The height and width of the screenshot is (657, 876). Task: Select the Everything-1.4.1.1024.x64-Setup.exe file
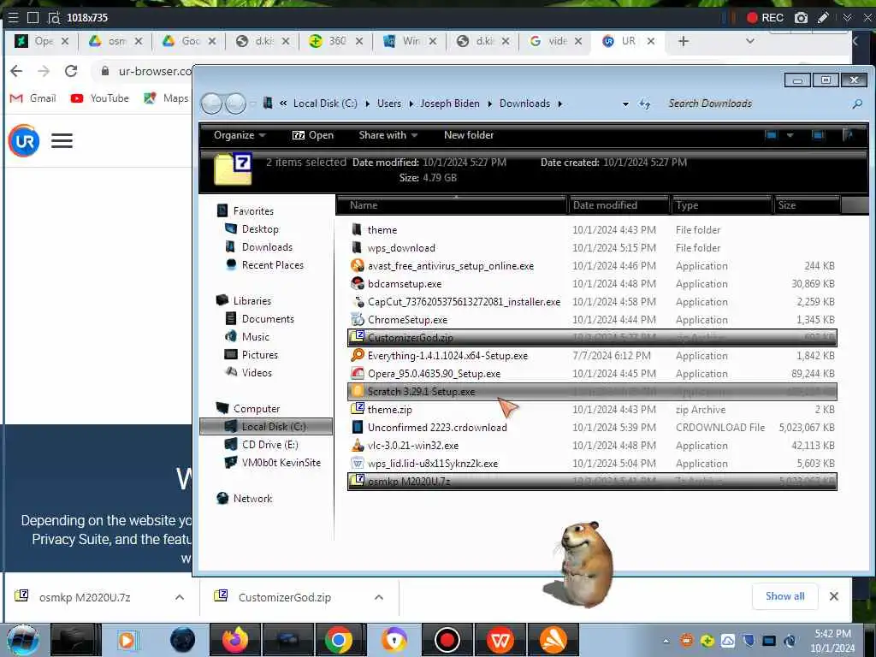447,356
